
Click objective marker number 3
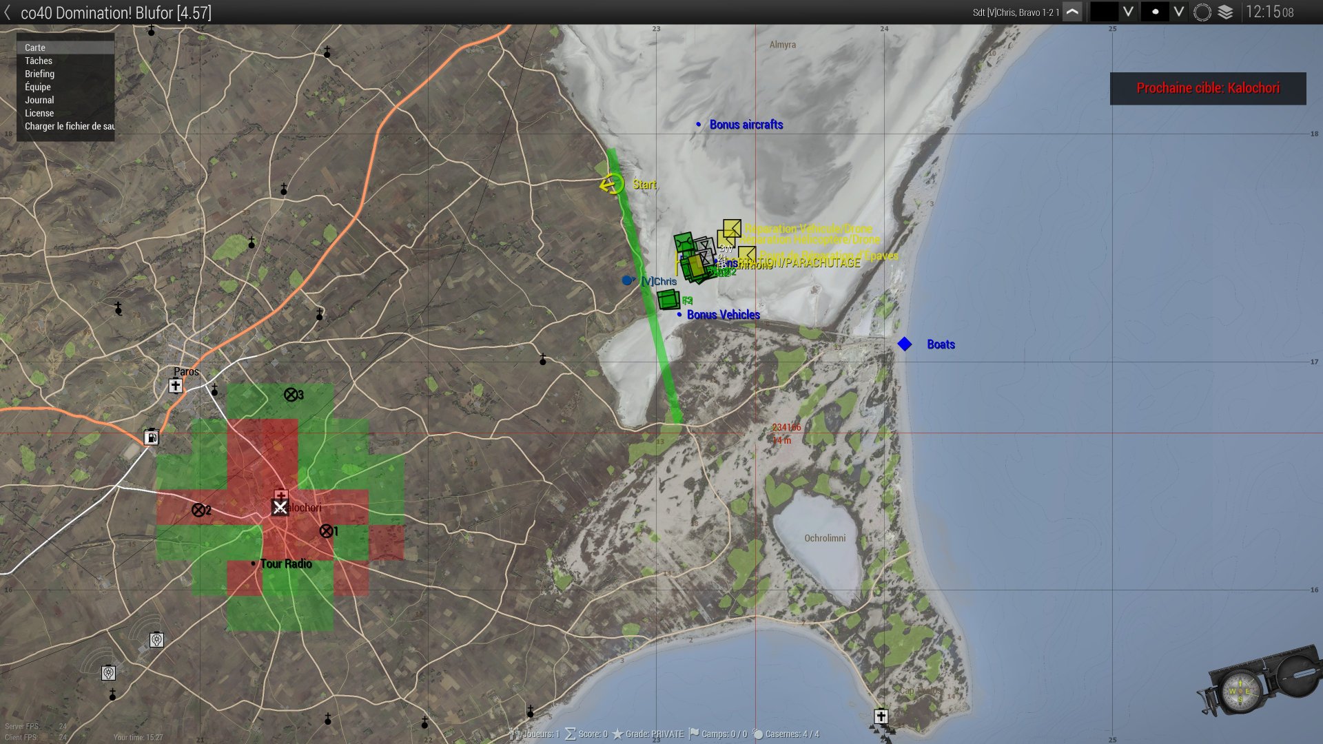click(291, 395)
